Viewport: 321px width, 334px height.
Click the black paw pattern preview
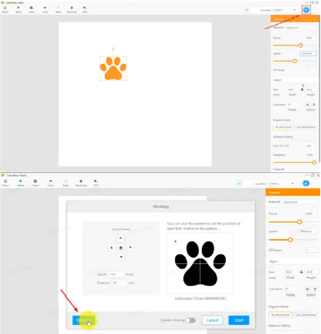coord(200,264)
